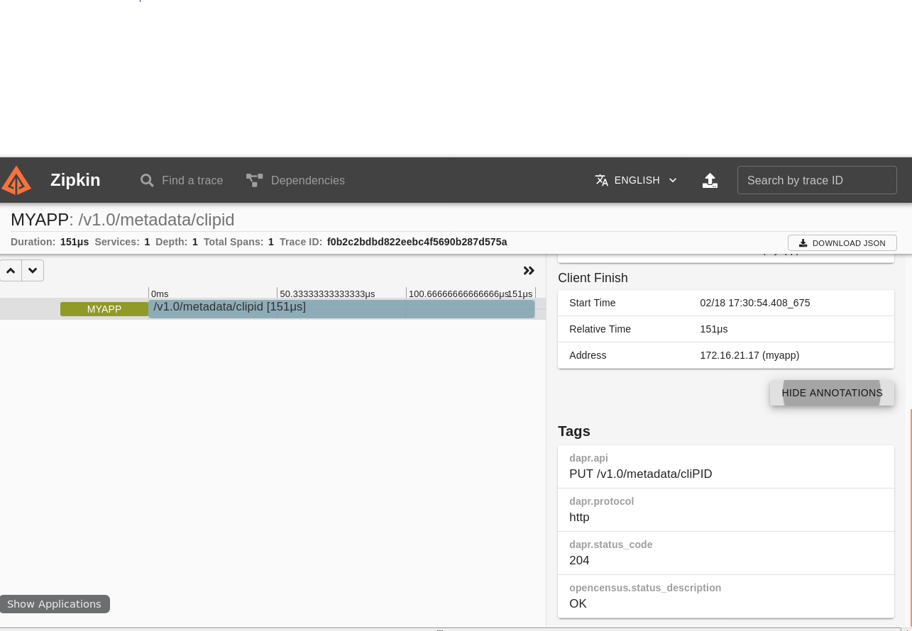Click the Zipkin logo icon
The height and width of the screenshot is (631, 912).
coord(16,180)
